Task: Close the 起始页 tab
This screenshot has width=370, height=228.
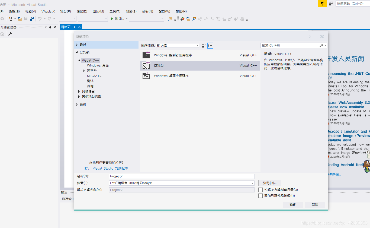Action: tap(79, 27)
